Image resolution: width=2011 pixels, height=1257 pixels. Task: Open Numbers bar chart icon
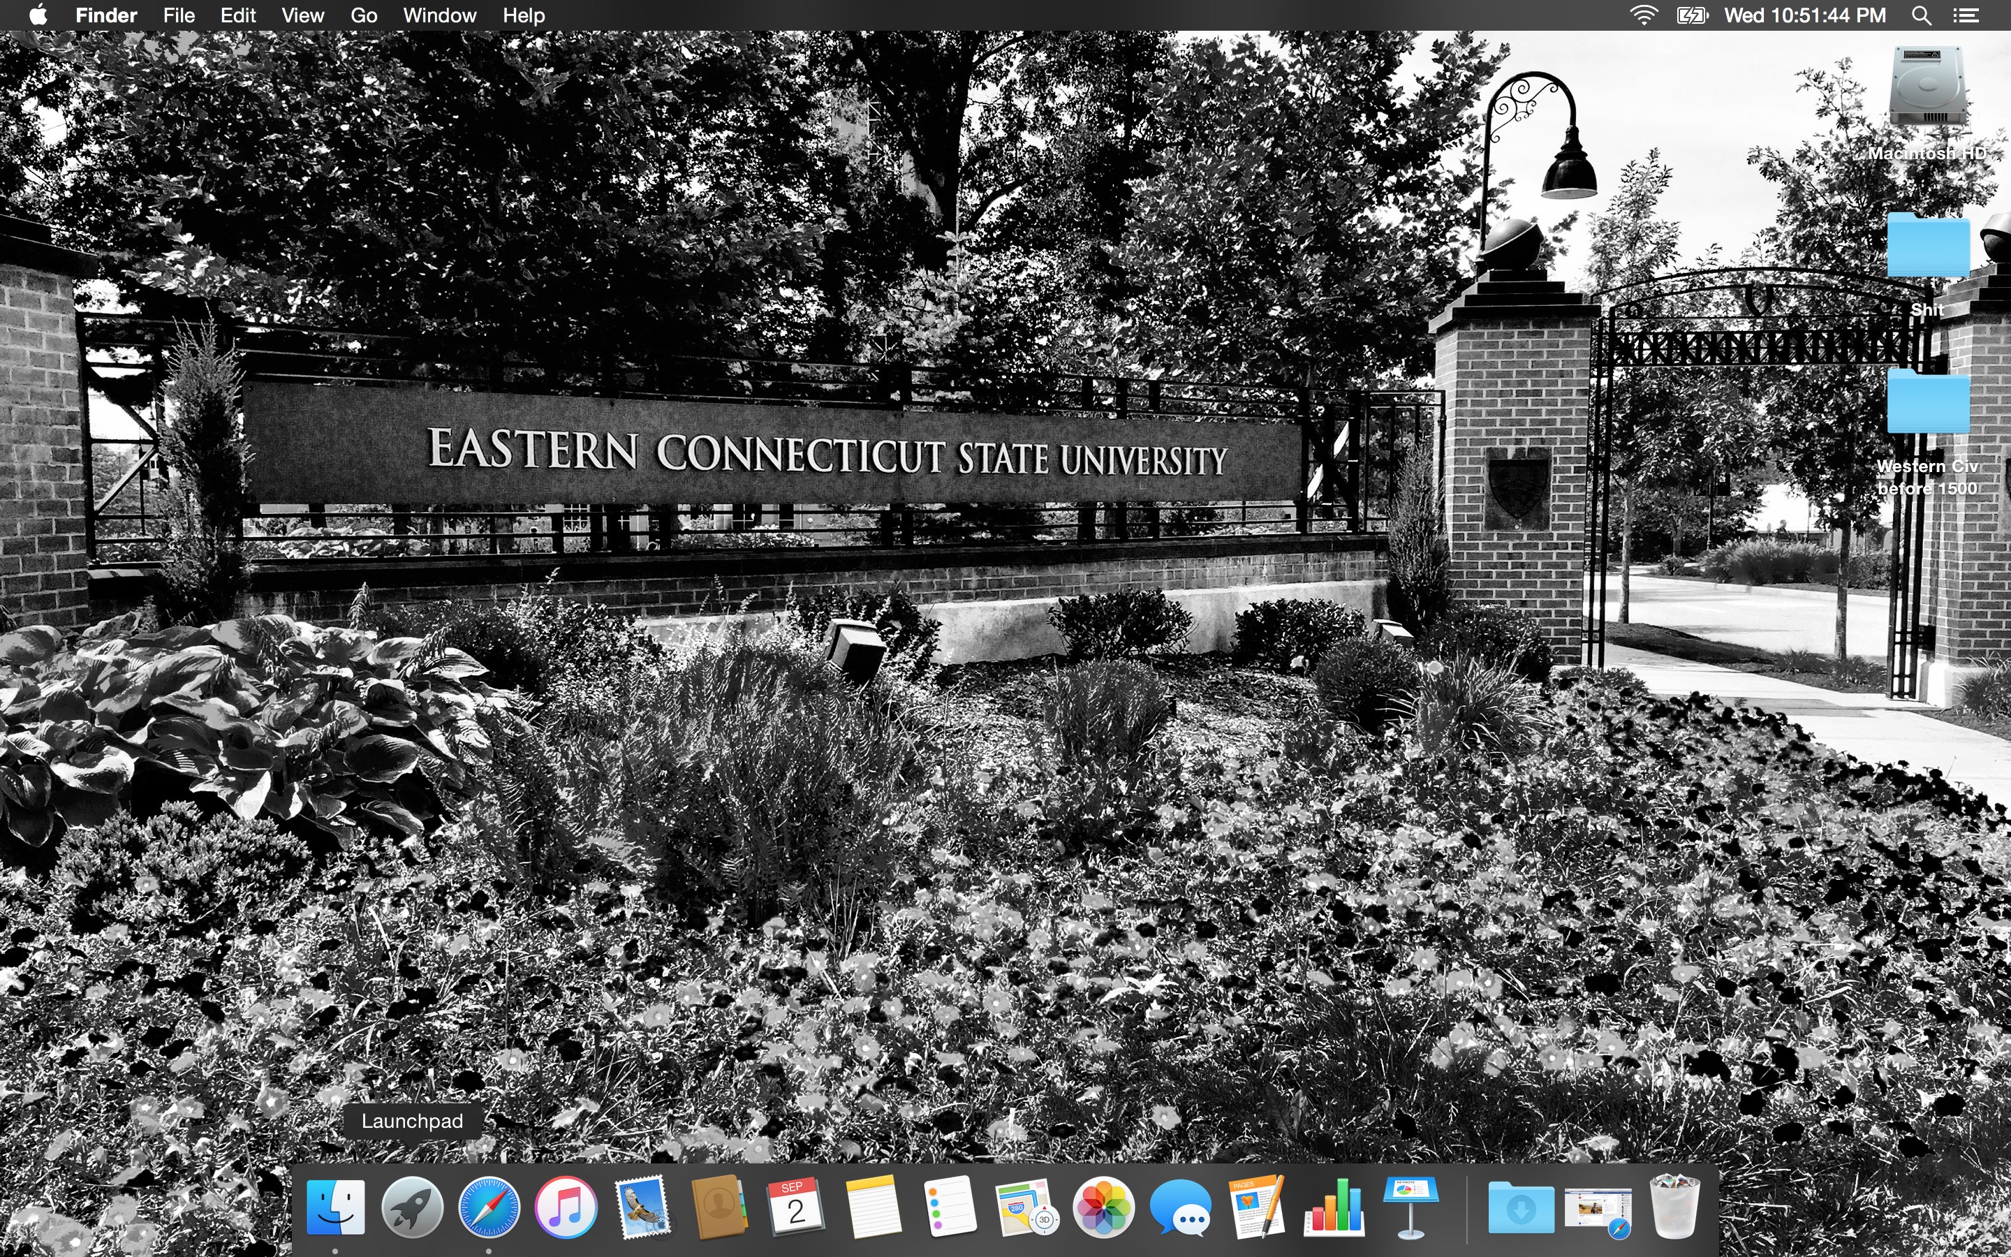point(1334,1207)
